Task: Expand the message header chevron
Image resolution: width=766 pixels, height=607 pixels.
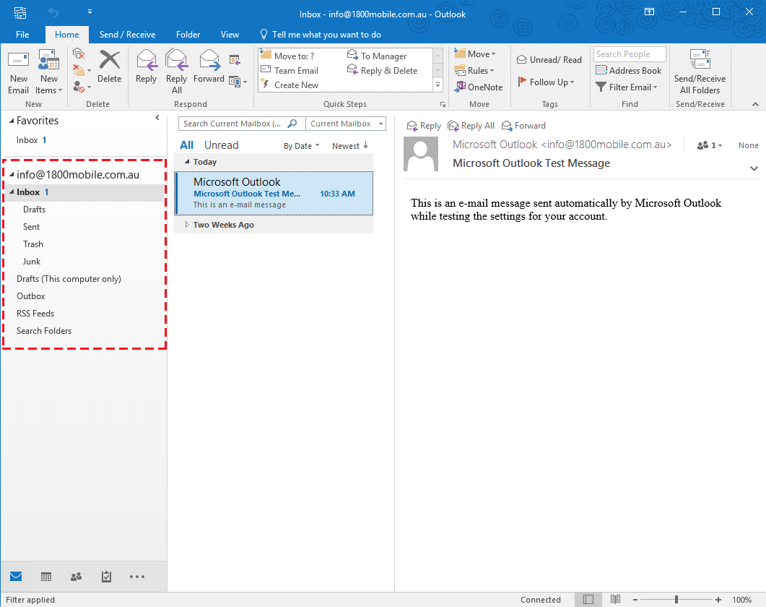Action: point(754,168)
